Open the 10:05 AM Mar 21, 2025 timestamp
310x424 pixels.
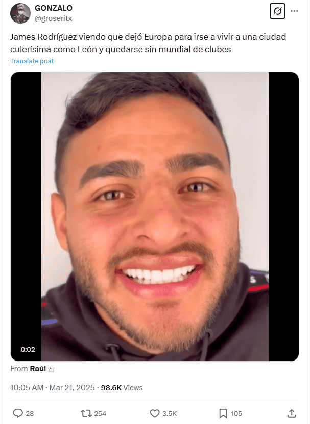point(52,388)
